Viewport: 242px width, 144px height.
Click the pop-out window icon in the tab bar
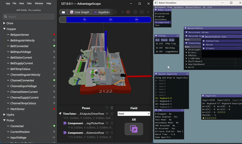pyautogui.click(x=142, y=12)
